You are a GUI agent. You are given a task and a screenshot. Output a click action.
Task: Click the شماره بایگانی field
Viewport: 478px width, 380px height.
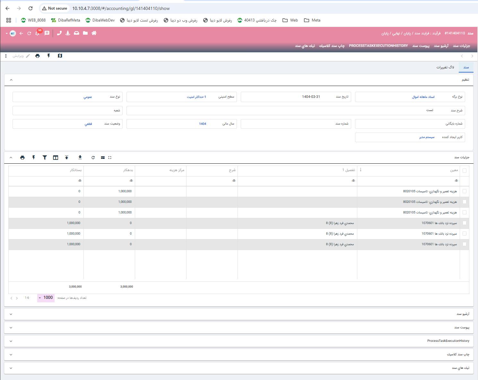tap(410, 124)
